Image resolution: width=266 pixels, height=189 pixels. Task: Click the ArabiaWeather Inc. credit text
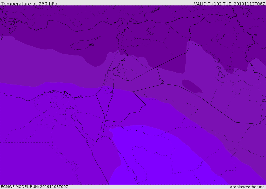point(248,187)
